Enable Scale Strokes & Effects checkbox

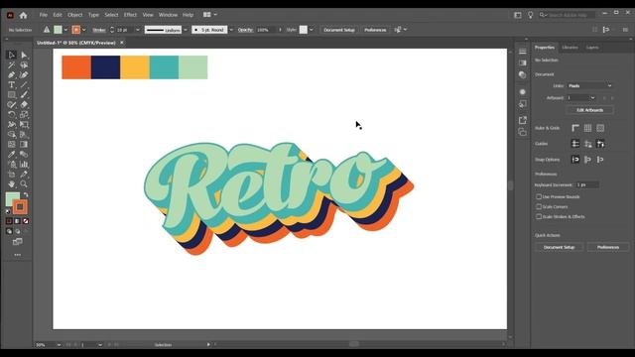(539, 216)
